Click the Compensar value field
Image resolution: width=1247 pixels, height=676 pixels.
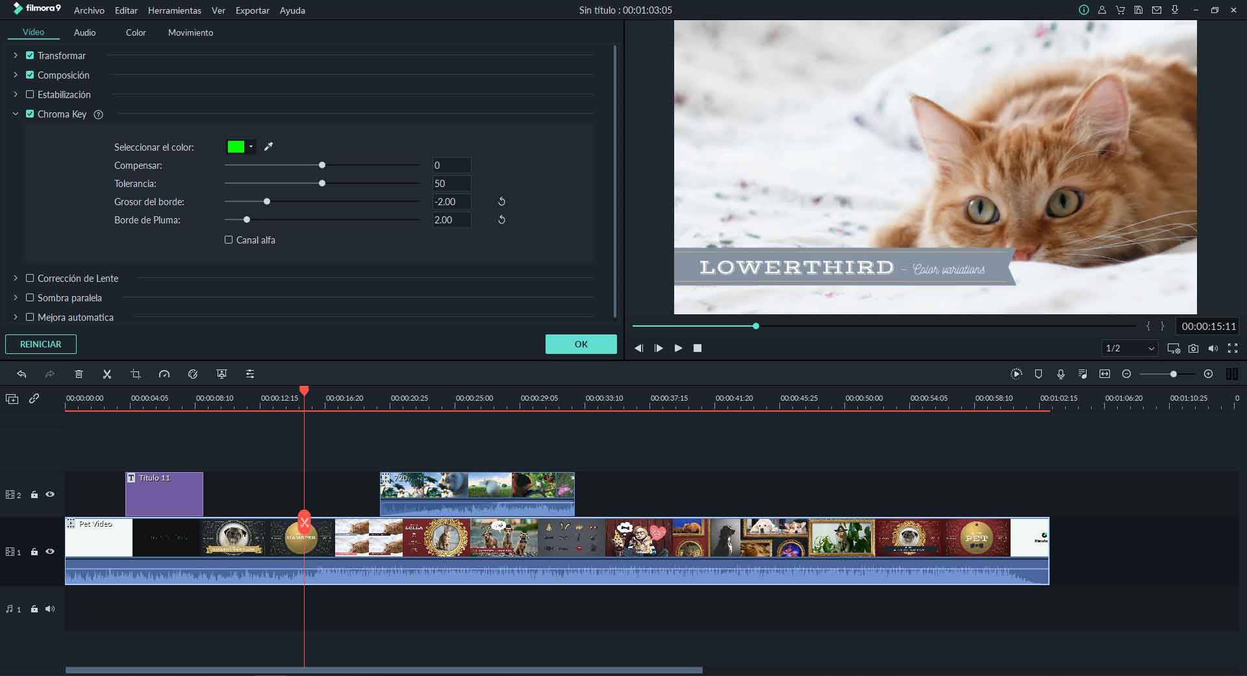point(452,166)
